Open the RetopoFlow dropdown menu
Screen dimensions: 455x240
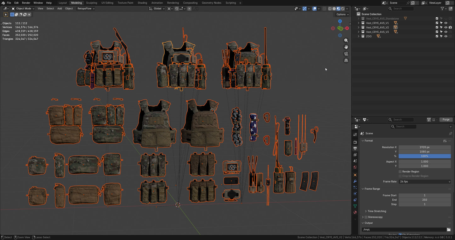(x=86, y=8)
